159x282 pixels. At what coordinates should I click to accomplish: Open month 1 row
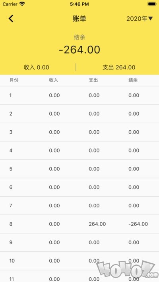point(79,95)
